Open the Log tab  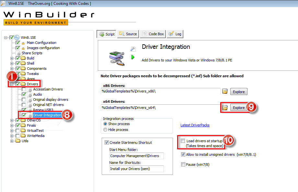[175, 34]
